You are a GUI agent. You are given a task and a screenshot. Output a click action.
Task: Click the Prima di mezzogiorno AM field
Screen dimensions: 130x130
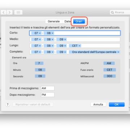[48, 88]
